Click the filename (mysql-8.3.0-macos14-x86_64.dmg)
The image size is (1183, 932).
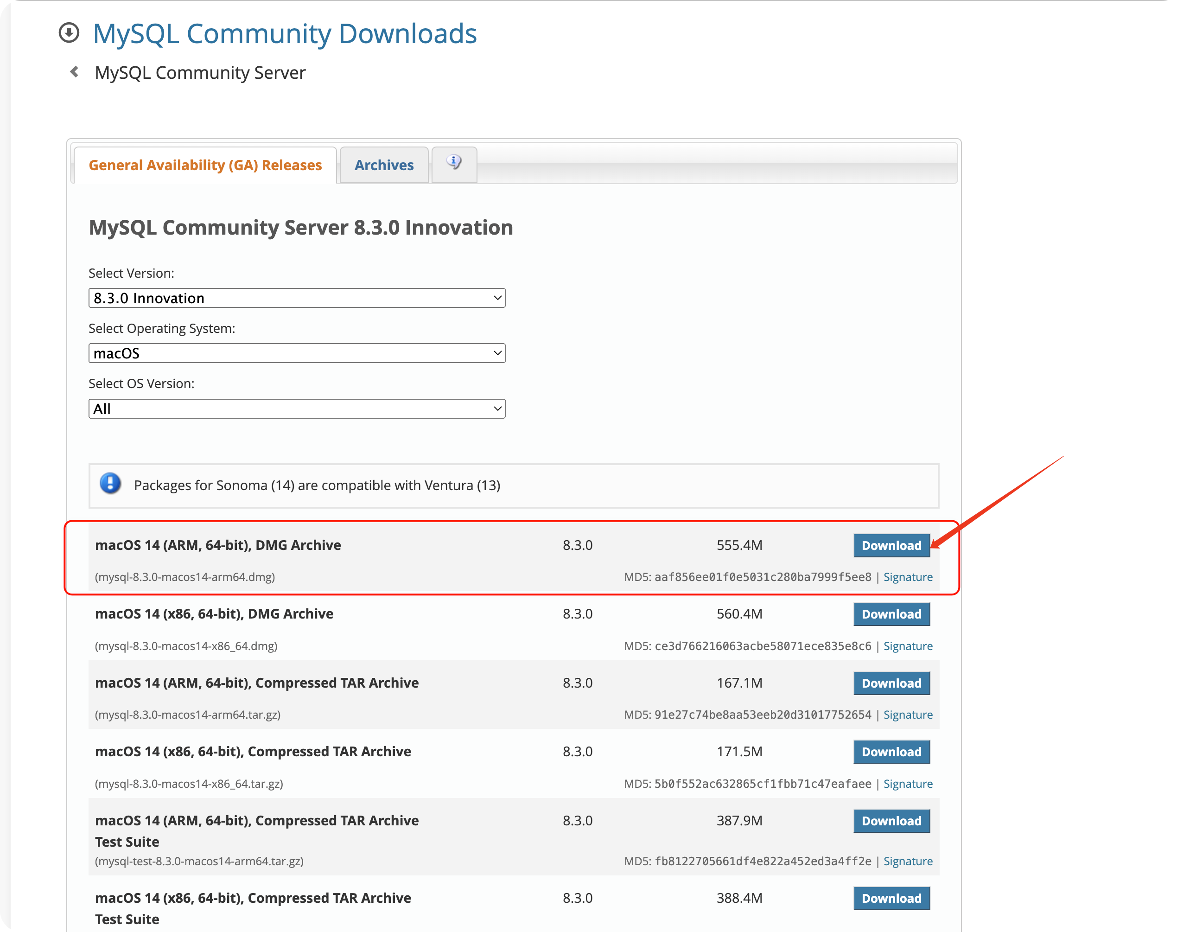186,646
